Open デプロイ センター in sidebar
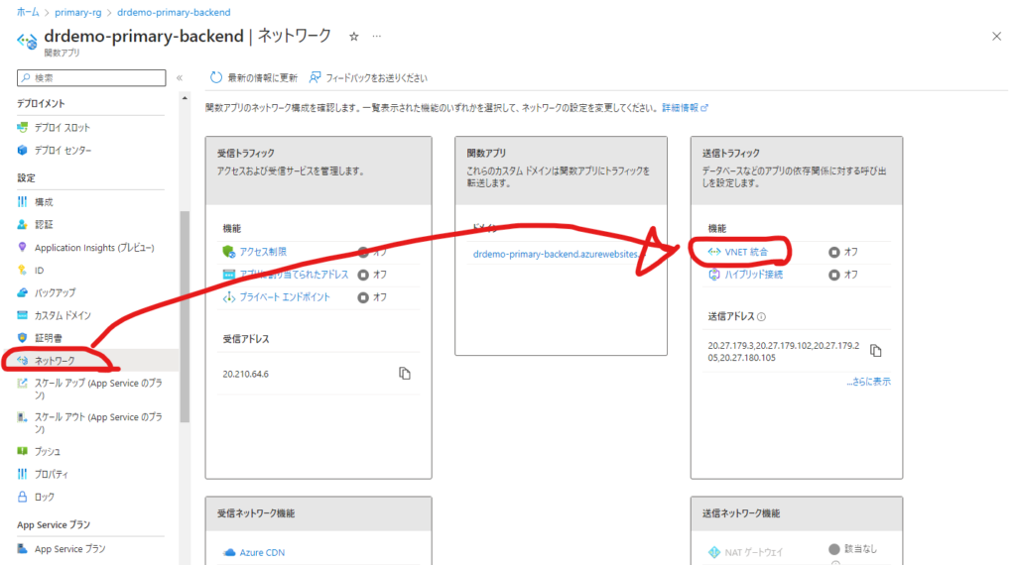 tap(63, 150)
